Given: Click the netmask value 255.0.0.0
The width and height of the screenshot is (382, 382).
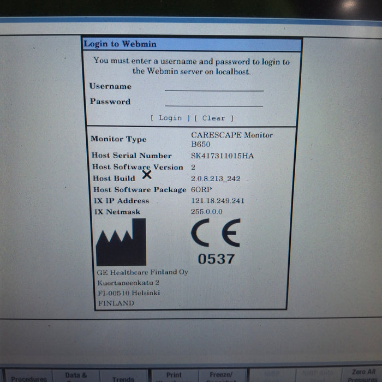Looking at the screenshot, I should click(x=207, y=212).
